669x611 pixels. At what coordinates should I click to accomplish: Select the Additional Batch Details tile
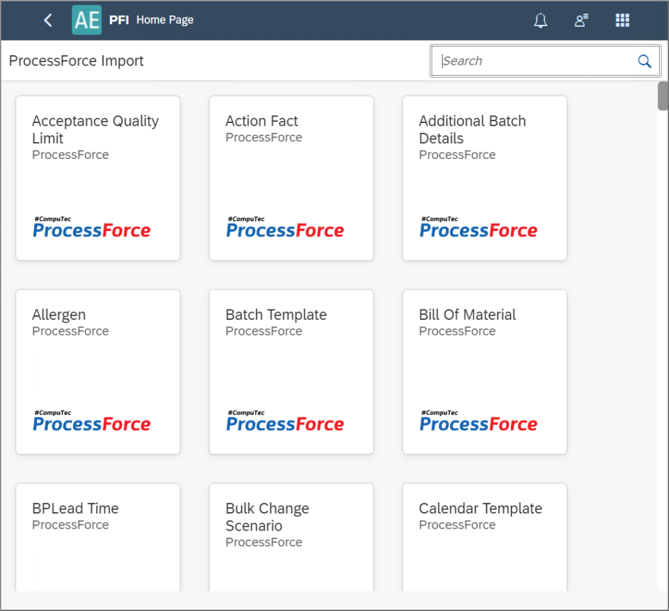click(x=485, y=178)
